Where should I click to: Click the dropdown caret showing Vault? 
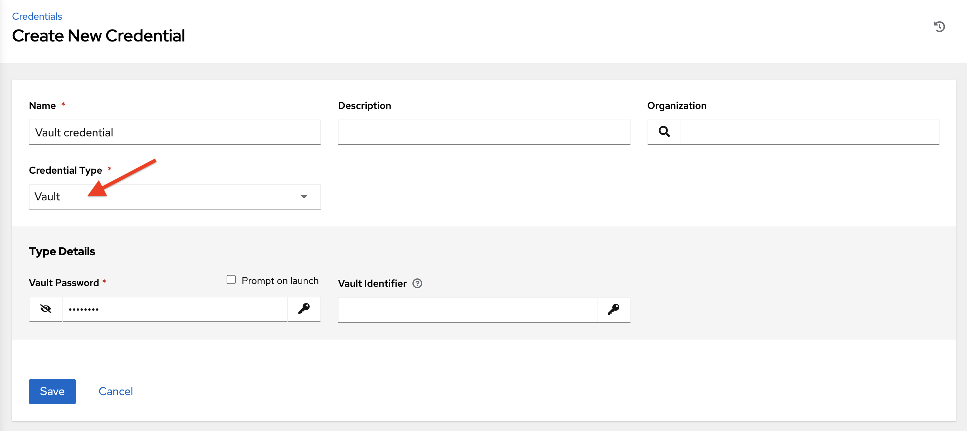[304, 197]
